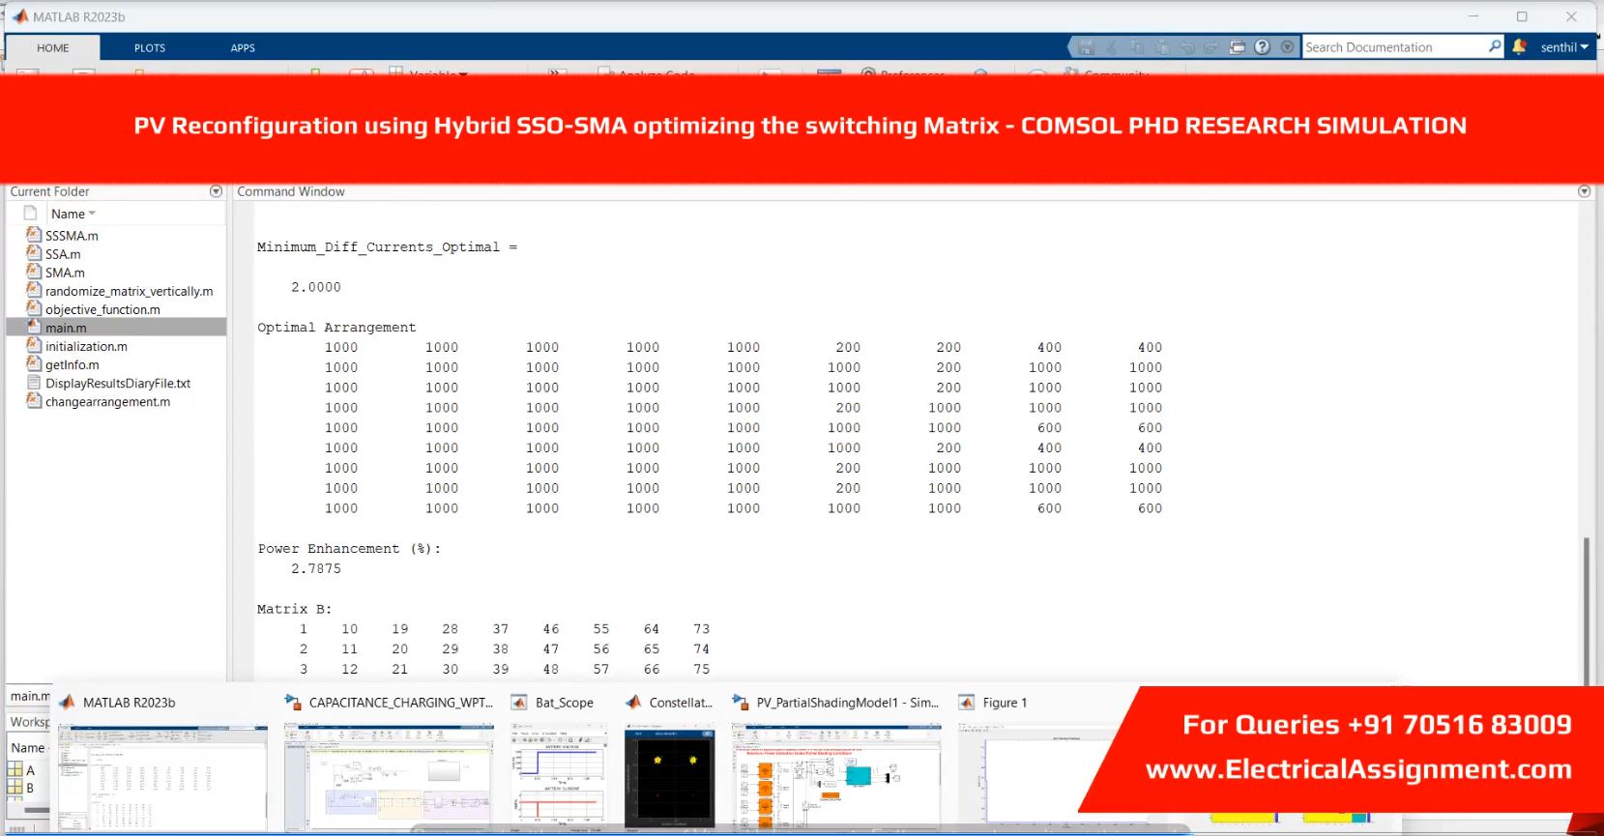Select initialization.m file
Image resolution: width=1604 pixels, height=836 pixels.
86,346
